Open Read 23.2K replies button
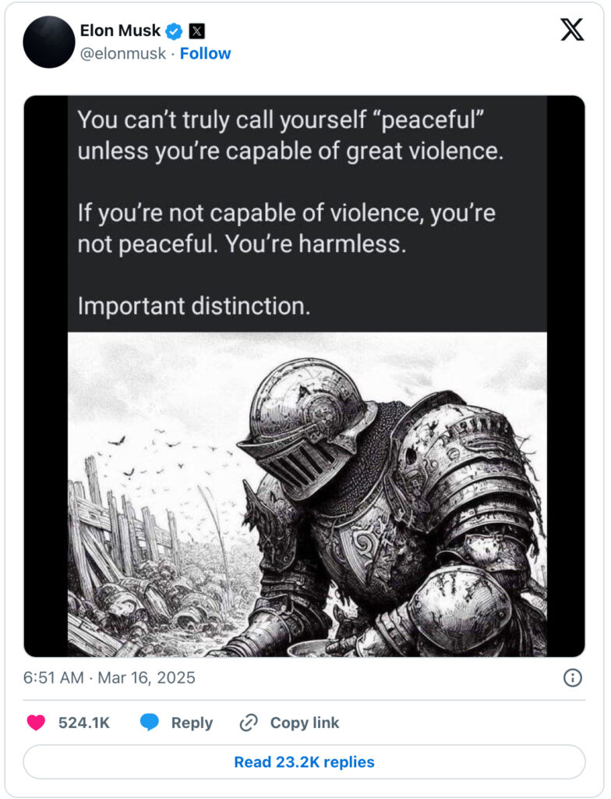The width and height of the screenshot is (611, 799). (304, 762)
